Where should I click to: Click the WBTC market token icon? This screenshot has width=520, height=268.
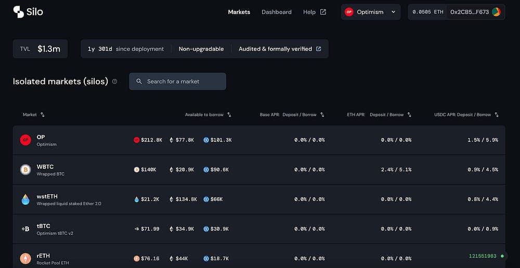pyautogui.click(x=25, y=170)
